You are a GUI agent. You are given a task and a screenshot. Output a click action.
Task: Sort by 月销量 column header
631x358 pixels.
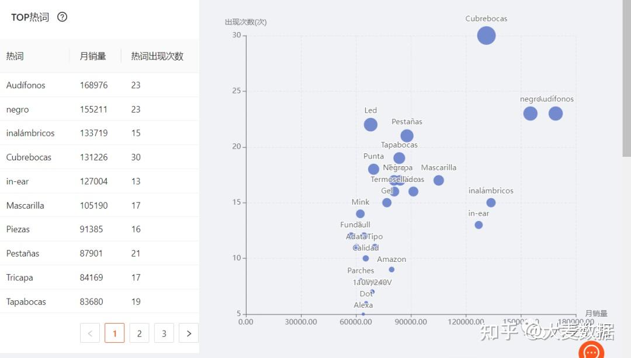coord(93,56)
